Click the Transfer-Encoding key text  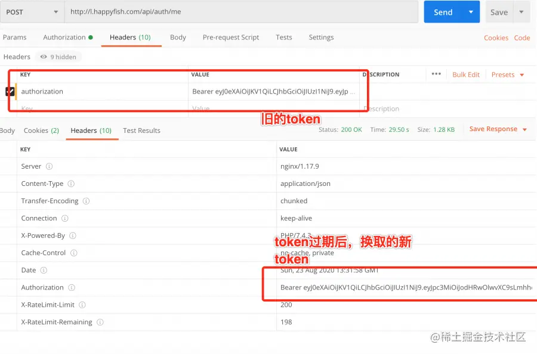click(50, 201)
